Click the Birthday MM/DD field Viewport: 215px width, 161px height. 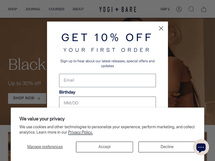(x=107, y=103)
